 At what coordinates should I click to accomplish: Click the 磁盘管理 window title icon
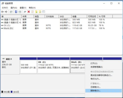pyautogui.click(x=3, y=4)
